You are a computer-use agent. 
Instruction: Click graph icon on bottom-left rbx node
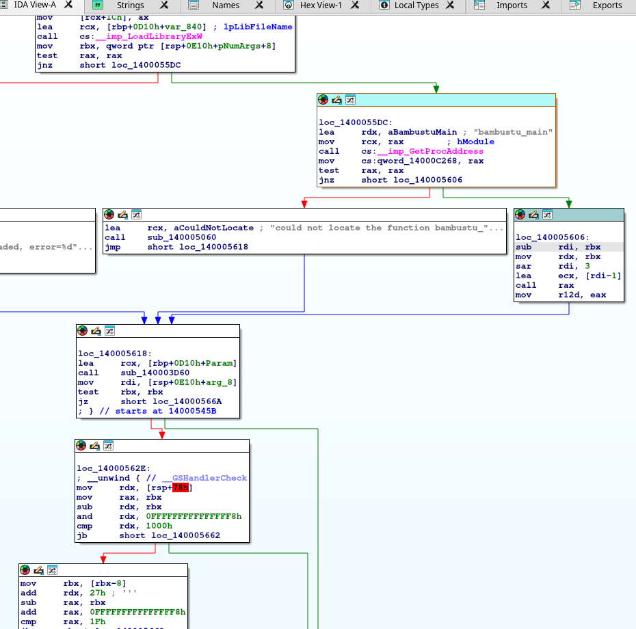click(x=51, y=570)
